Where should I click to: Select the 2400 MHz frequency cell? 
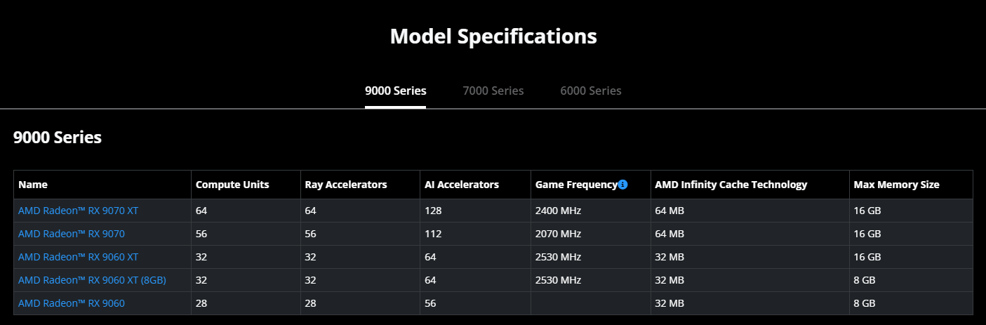click(590, 211)
